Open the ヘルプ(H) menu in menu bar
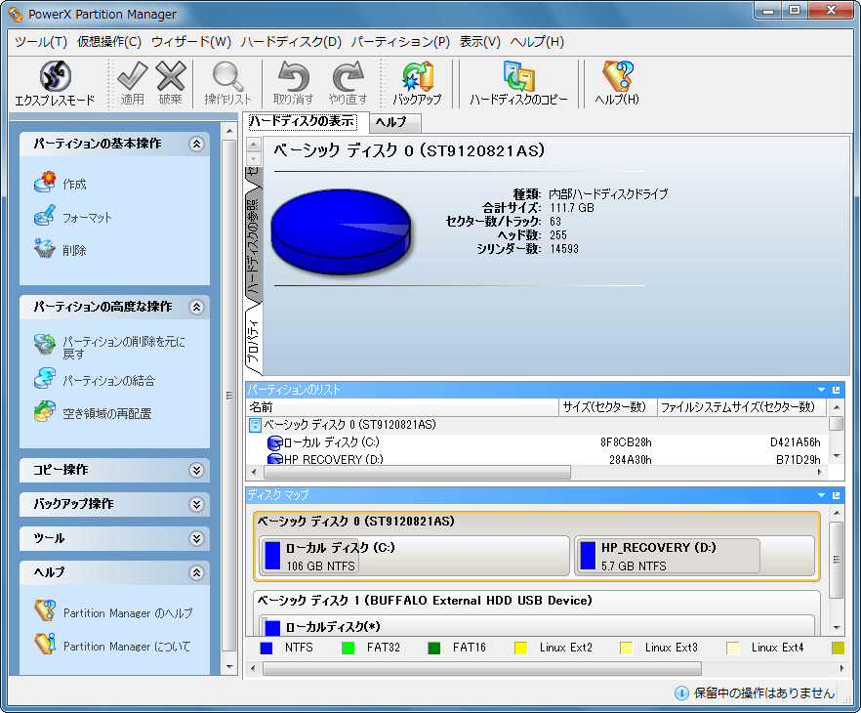Image resolution: width=861 pixels, height=713 pixels. point(537,42)
